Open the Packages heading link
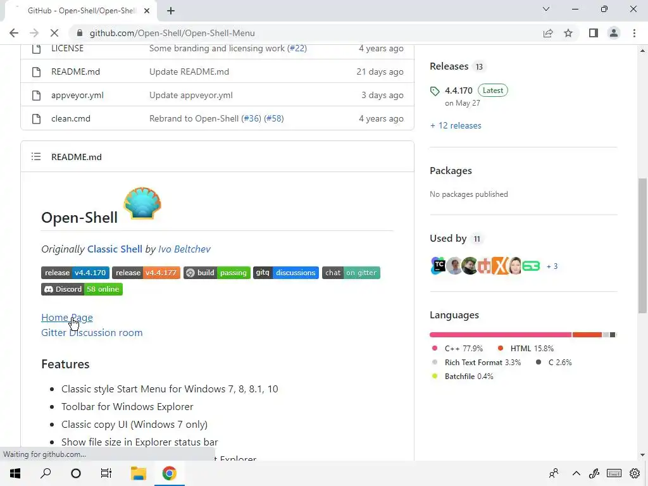Viewport: 648px width, 486px height. [451, 171]
